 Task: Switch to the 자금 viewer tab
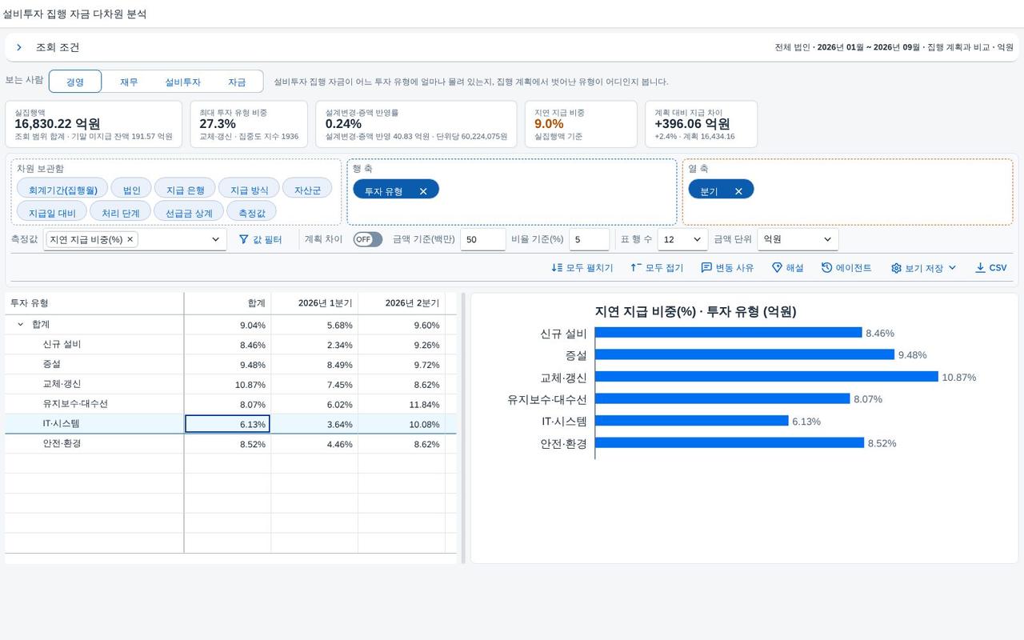[x=237, y=82]
